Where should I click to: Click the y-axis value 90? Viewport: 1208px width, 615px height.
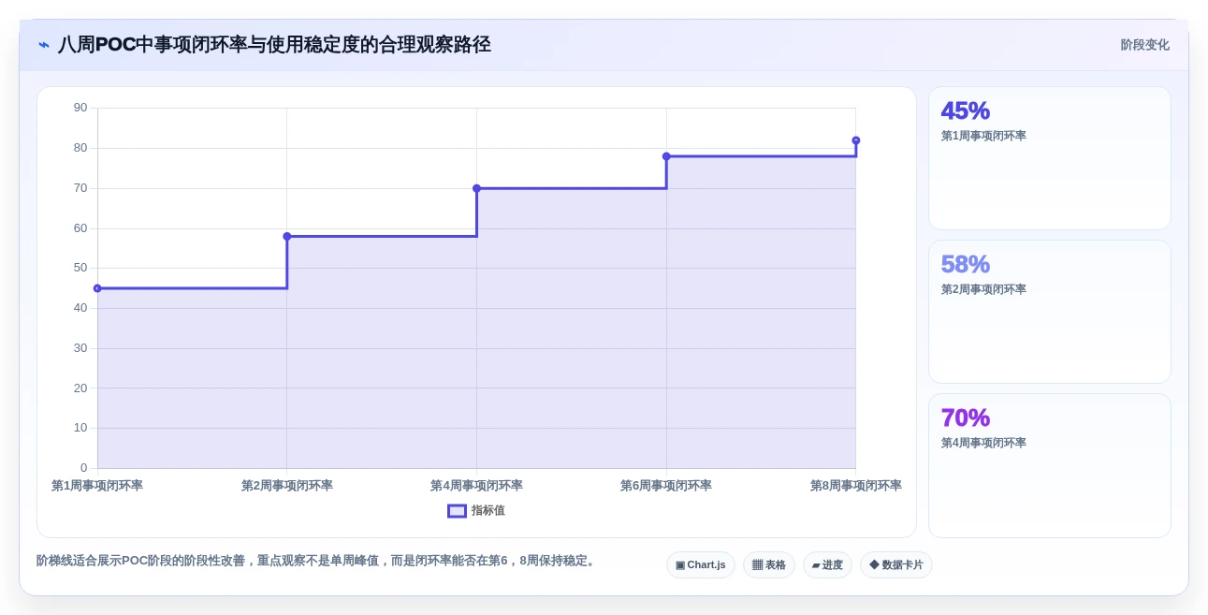80,108
